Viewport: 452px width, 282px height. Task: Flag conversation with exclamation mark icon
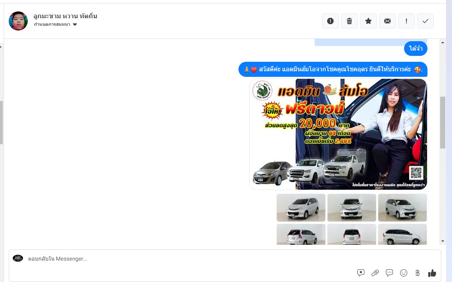point(406,21)
